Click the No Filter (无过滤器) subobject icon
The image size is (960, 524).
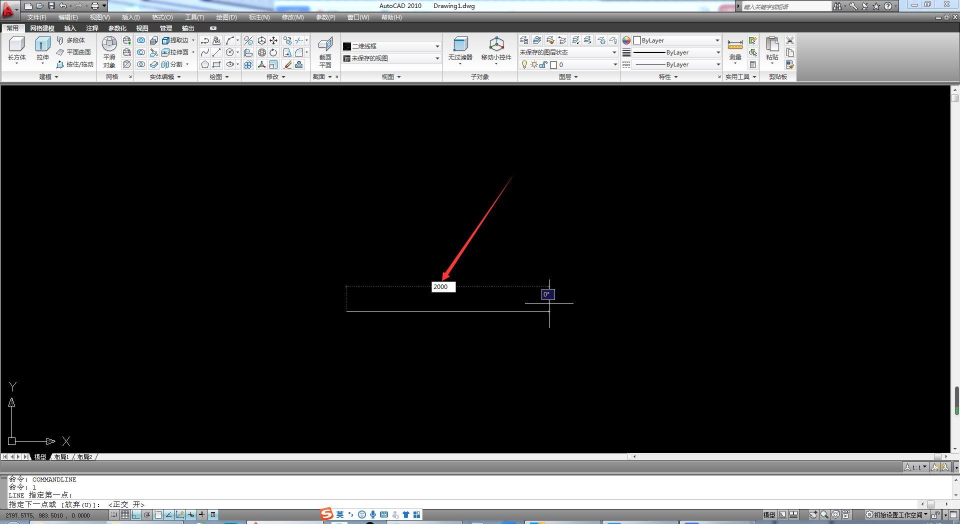(x=460, y=49)
